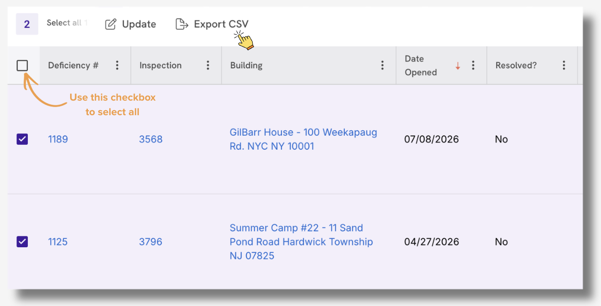The width and height of the screenshot is (601, 306).
Task: Open Inspection column three-dot menu
Action: 208,65
